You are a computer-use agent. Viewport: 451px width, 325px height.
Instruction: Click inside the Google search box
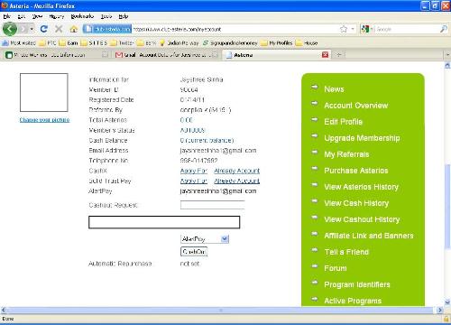pyautogui.click(x=406, y=29)
